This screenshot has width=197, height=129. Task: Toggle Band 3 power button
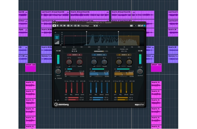pyautogui.click(x=119, y=55)
